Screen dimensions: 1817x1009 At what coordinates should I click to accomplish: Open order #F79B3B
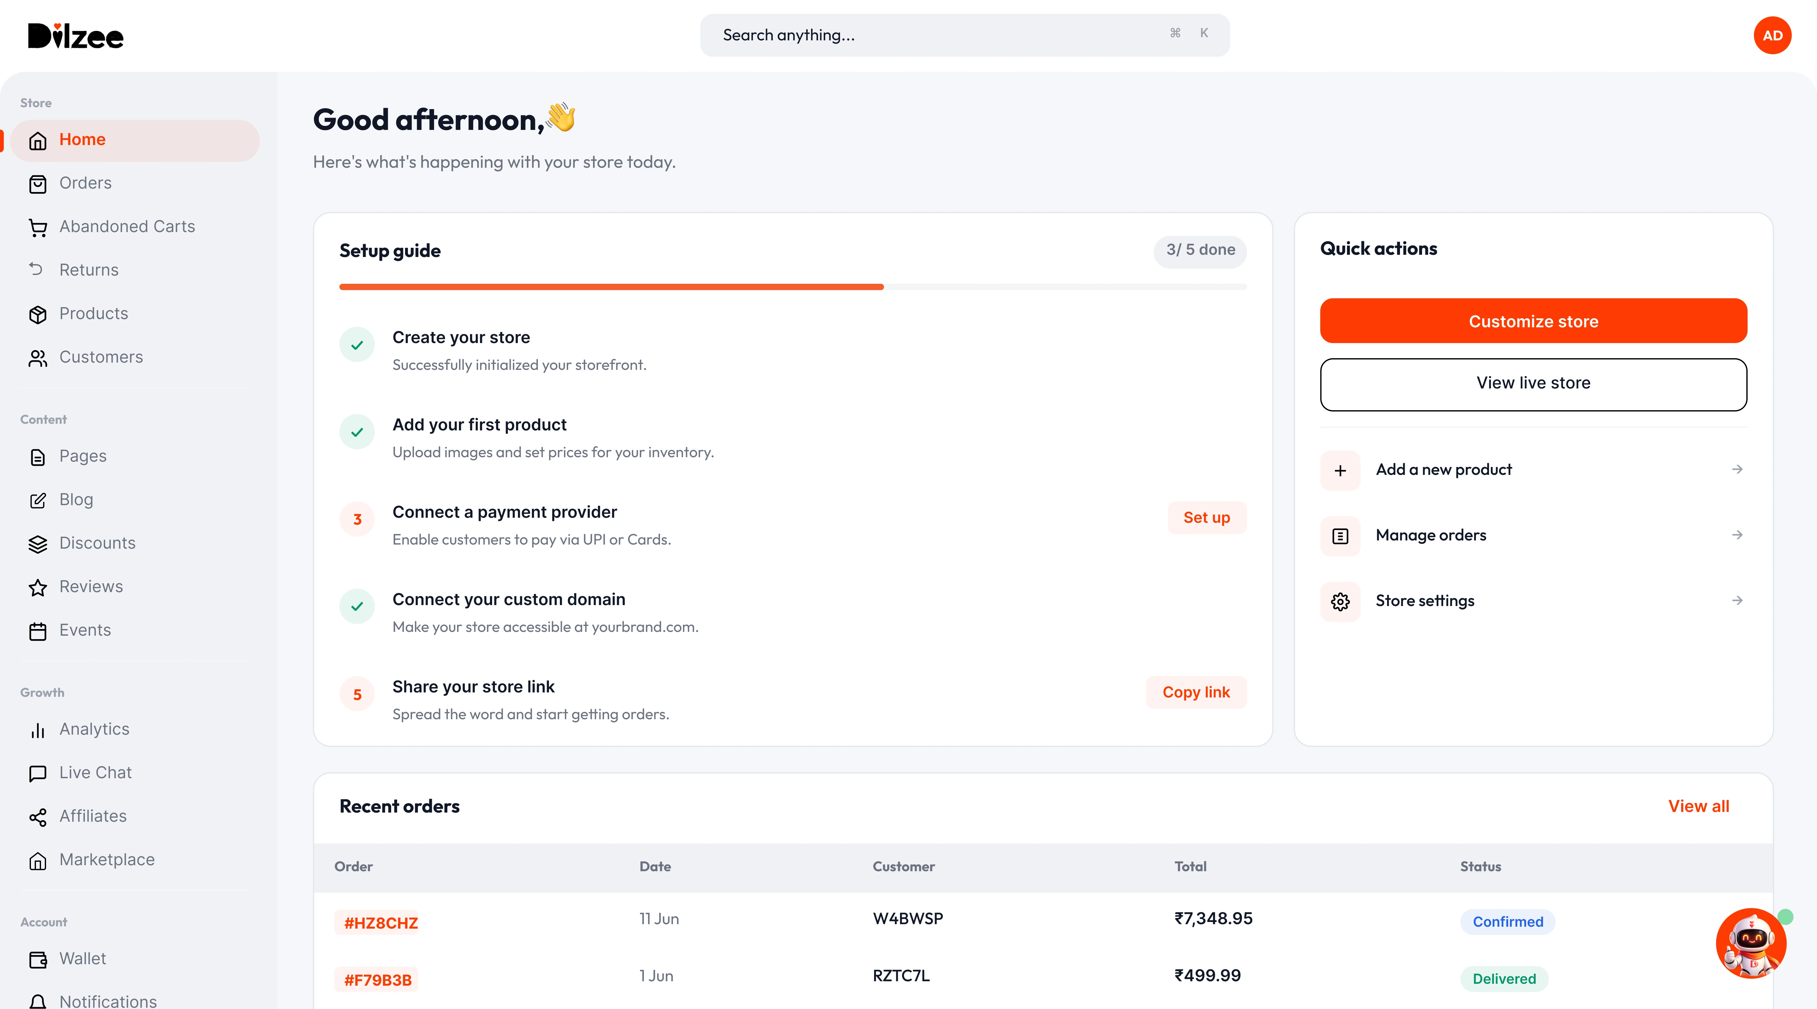click(377, 979)
